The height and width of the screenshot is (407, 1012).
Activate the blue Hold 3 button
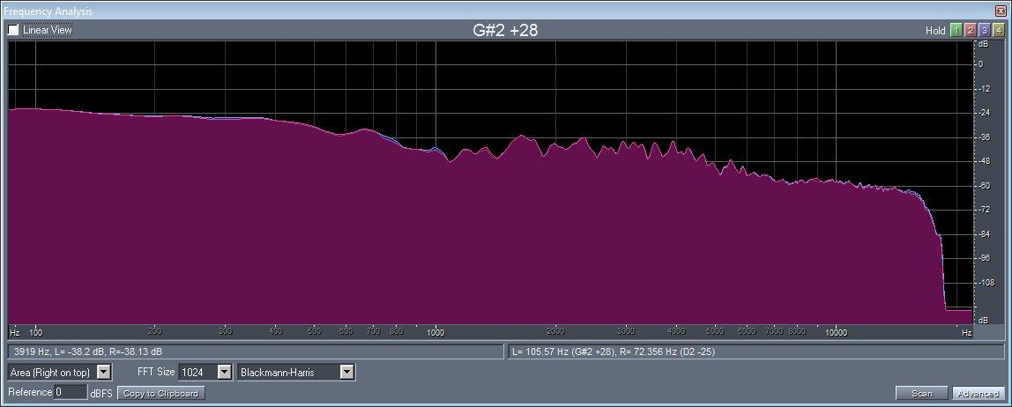click(984, 30)
